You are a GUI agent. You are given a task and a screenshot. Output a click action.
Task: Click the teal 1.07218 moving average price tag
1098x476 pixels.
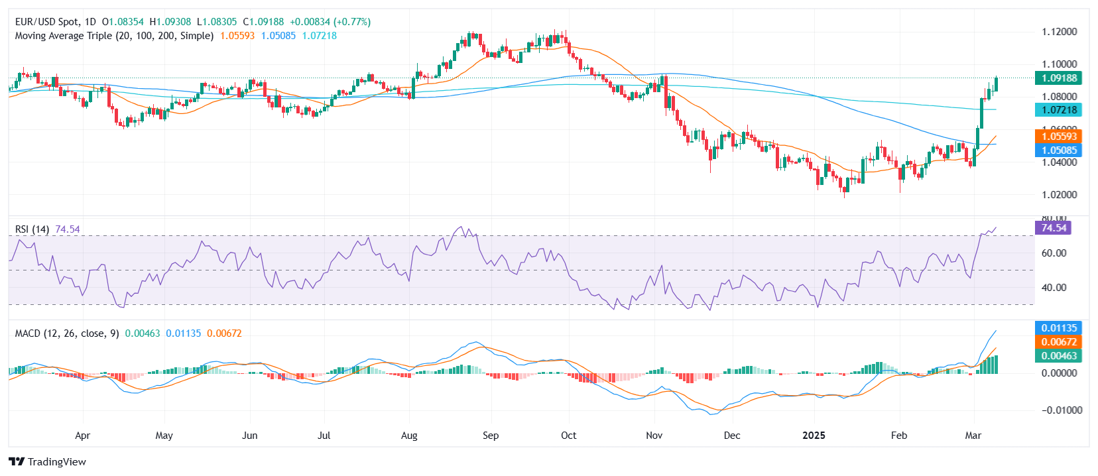click(1058, 110)
